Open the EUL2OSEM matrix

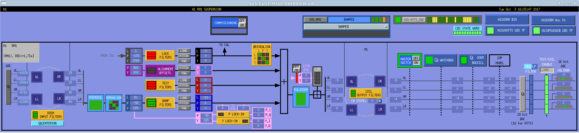pos(301,97)
